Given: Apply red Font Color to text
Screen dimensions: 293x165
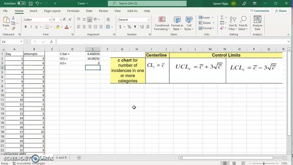Looking at the screenshot, I should 67,27.
